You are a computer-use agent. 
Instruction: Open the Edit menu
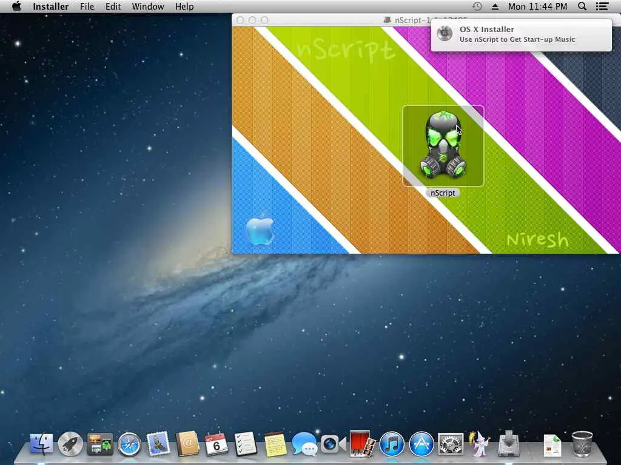(x=113, y=6)
